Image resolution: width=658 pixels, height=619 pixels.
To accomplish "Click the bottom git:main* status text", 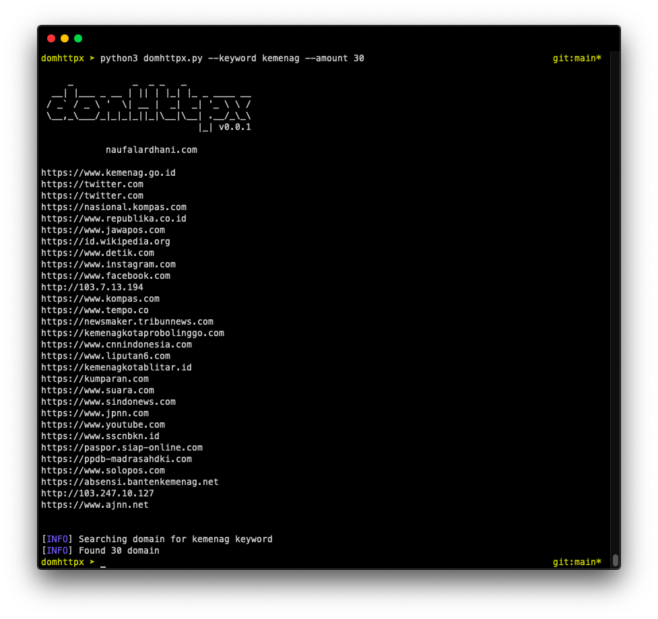I will pos(577,562).
